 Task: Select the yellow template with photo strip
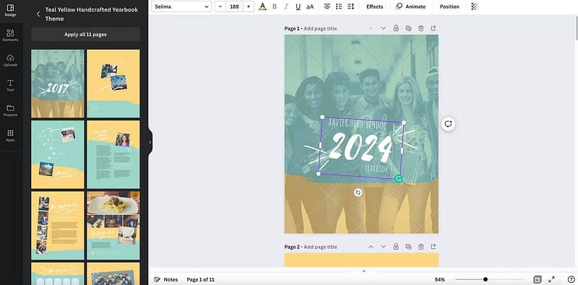58,225
